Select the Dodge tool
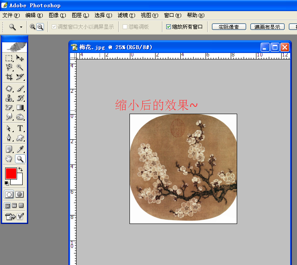Screen dimensions: 297x265 point(20,117)
